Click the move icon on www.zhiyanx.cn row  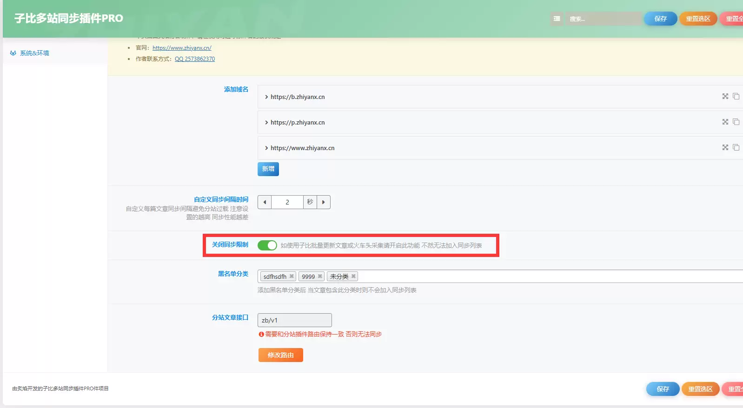[x=725, y=147]
